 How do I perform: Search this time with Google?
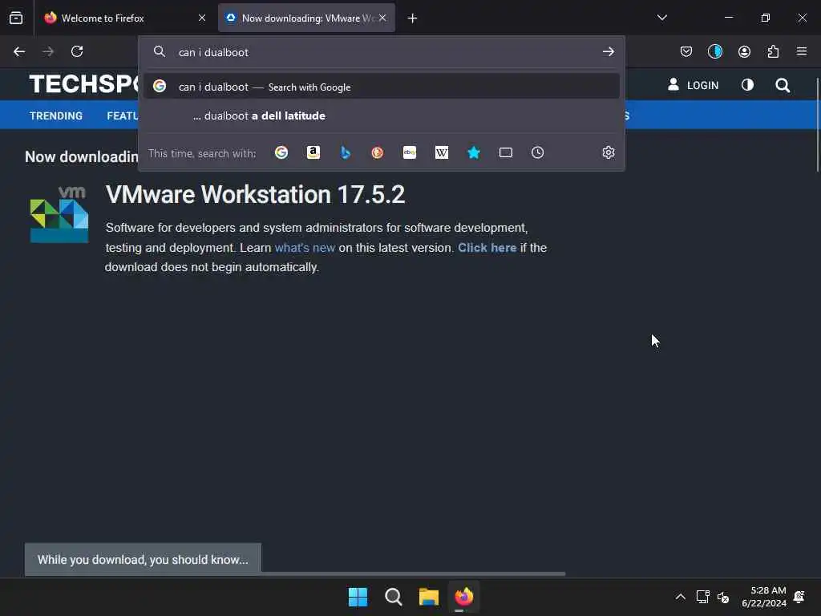[281, 152]
